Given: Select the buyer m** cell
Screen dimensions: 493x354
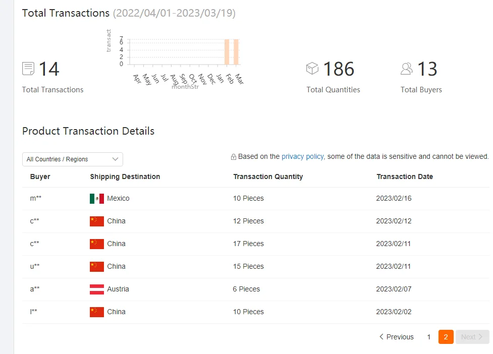Looking at the screenshot, I should 36,199.
